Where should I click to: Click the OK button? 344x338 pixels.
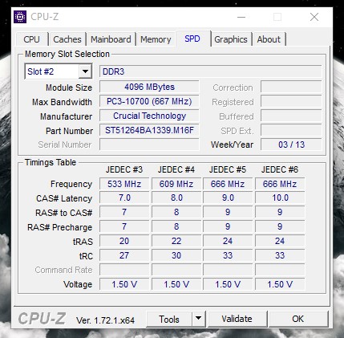click(297, 319)
